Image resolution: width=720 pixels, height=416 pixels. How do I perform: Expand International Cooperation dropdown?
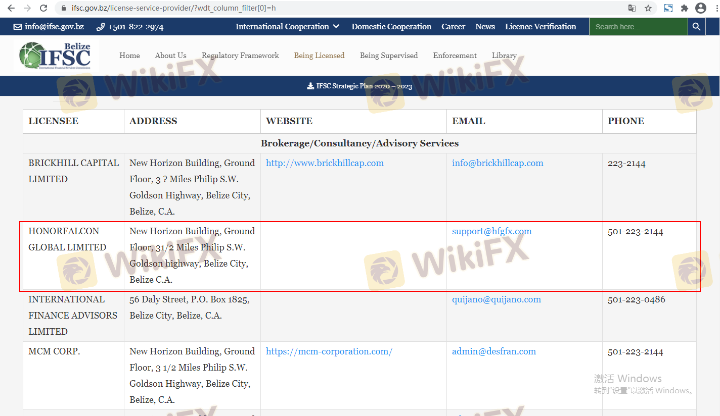click(287, 27)
